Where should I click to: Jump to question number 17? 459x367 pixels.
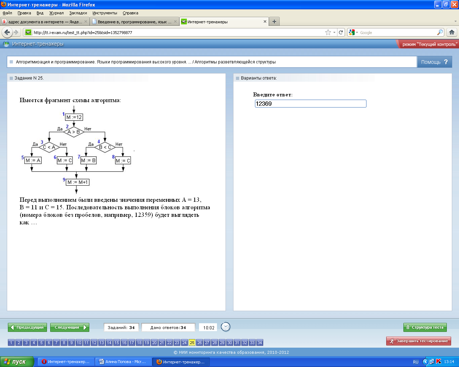(x=132, y=343)
